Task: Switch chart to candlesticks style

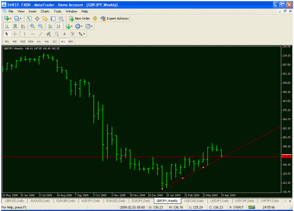Action: pos(15,26)
